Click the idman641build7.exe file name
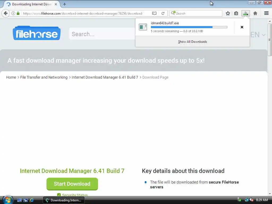The height and width of the screenshot is (204, 272). click(165, 23)
